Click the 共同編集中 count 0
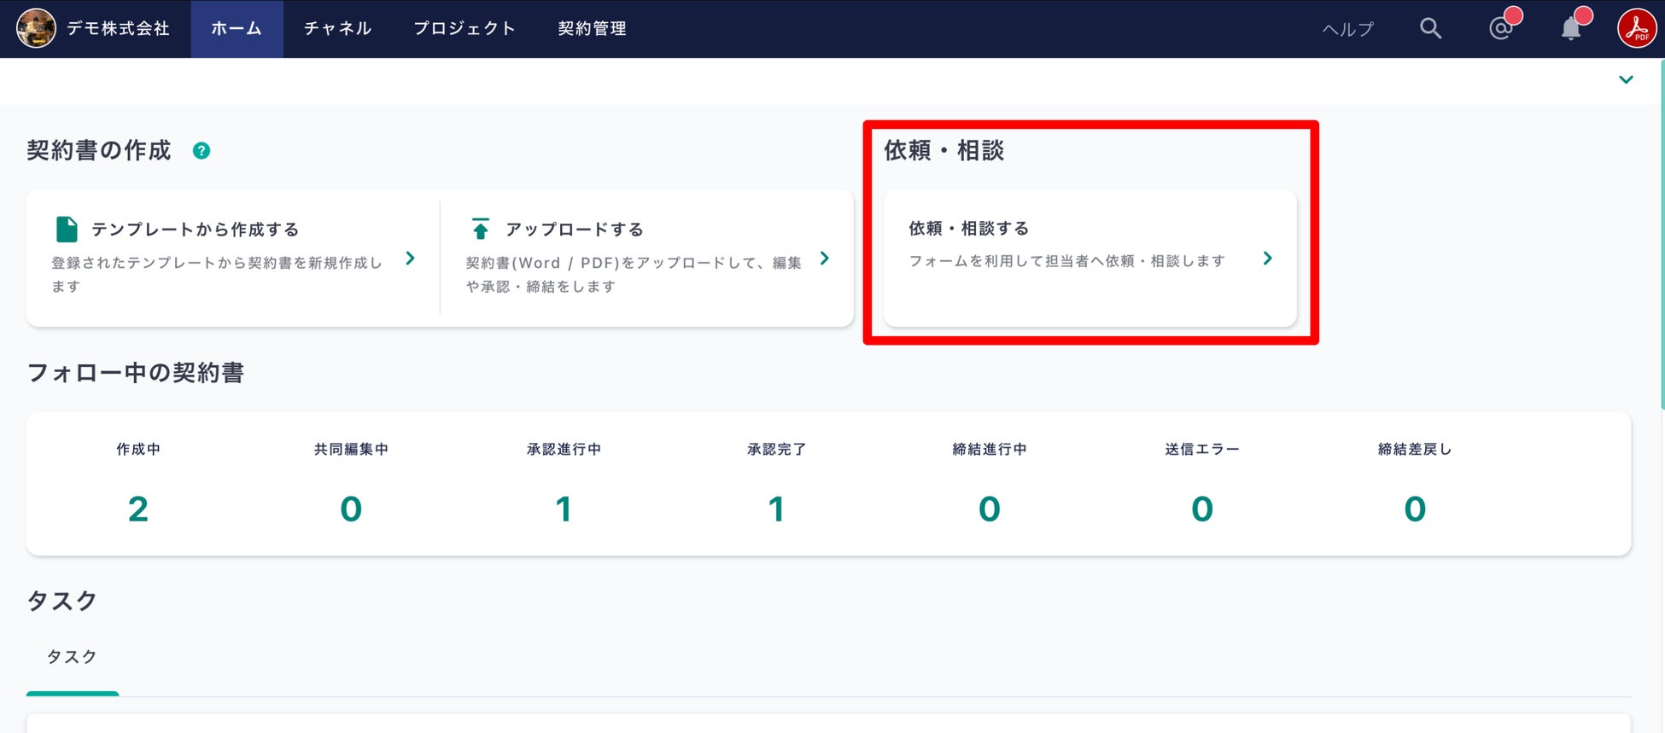Image resolution: width=1665 pixels, height=733 pixels. click(351, 509)
